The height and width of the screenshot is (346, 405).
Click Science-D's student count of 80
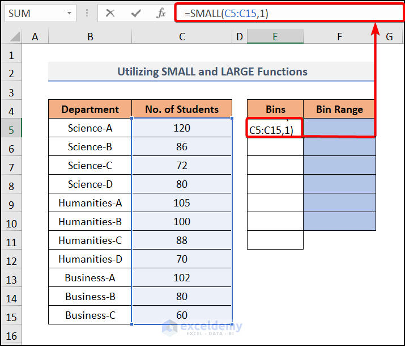(182, 184)
